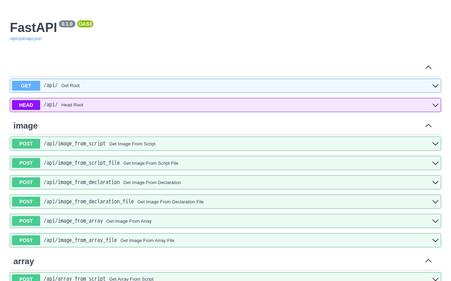This screenshot has width=451, height=281.
Task: Collapse the array section using its arrow
Action: click(x=428, y=261)
